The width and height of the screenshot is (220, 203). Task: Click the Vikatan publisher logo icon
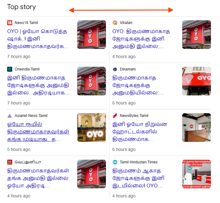tap(115, 23)
